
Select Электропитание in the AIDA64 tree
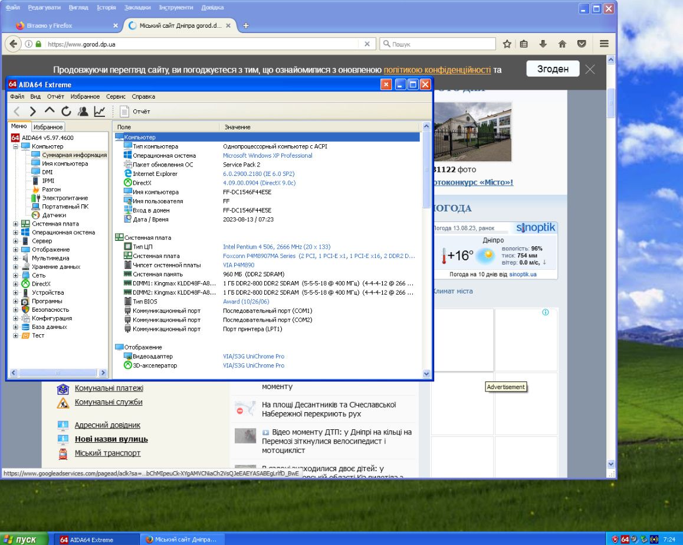click(65, 198)
